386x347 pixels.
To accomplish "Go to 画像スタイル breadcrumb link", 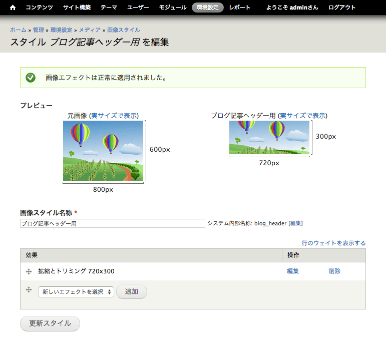I will coord(124,30).
